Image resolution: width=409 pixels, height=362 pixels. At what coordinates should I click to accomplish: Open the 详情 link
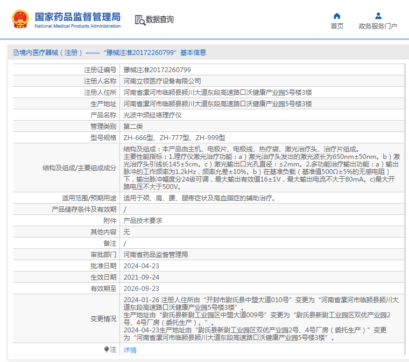[130, 350]
